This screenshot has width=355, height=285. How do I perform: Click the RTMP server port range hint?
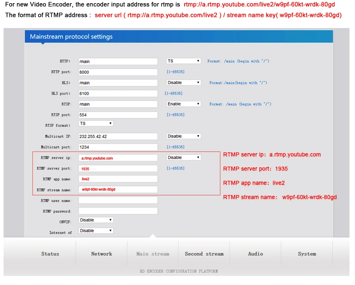176,168
